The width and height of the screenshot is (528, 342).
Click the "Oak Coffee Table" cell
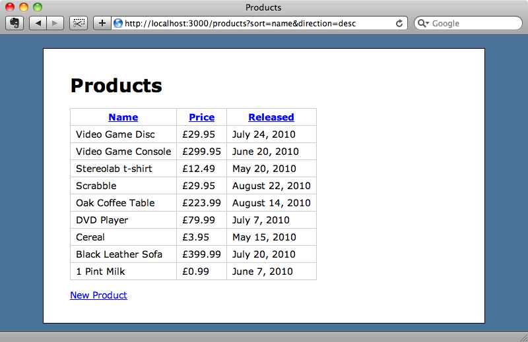(x=123, y=203)
